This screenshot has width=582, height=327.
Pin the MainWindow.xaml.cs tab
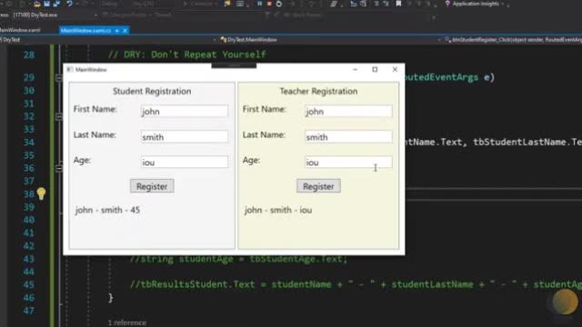click(x=117, y=30)
